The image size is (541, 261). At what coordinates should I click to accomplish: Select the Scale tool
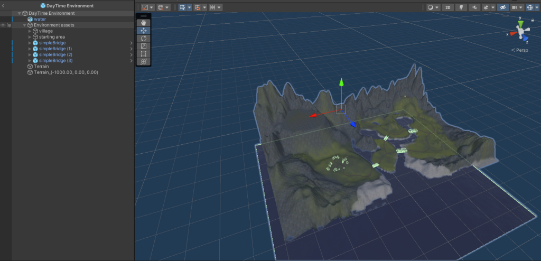(143, 46)
